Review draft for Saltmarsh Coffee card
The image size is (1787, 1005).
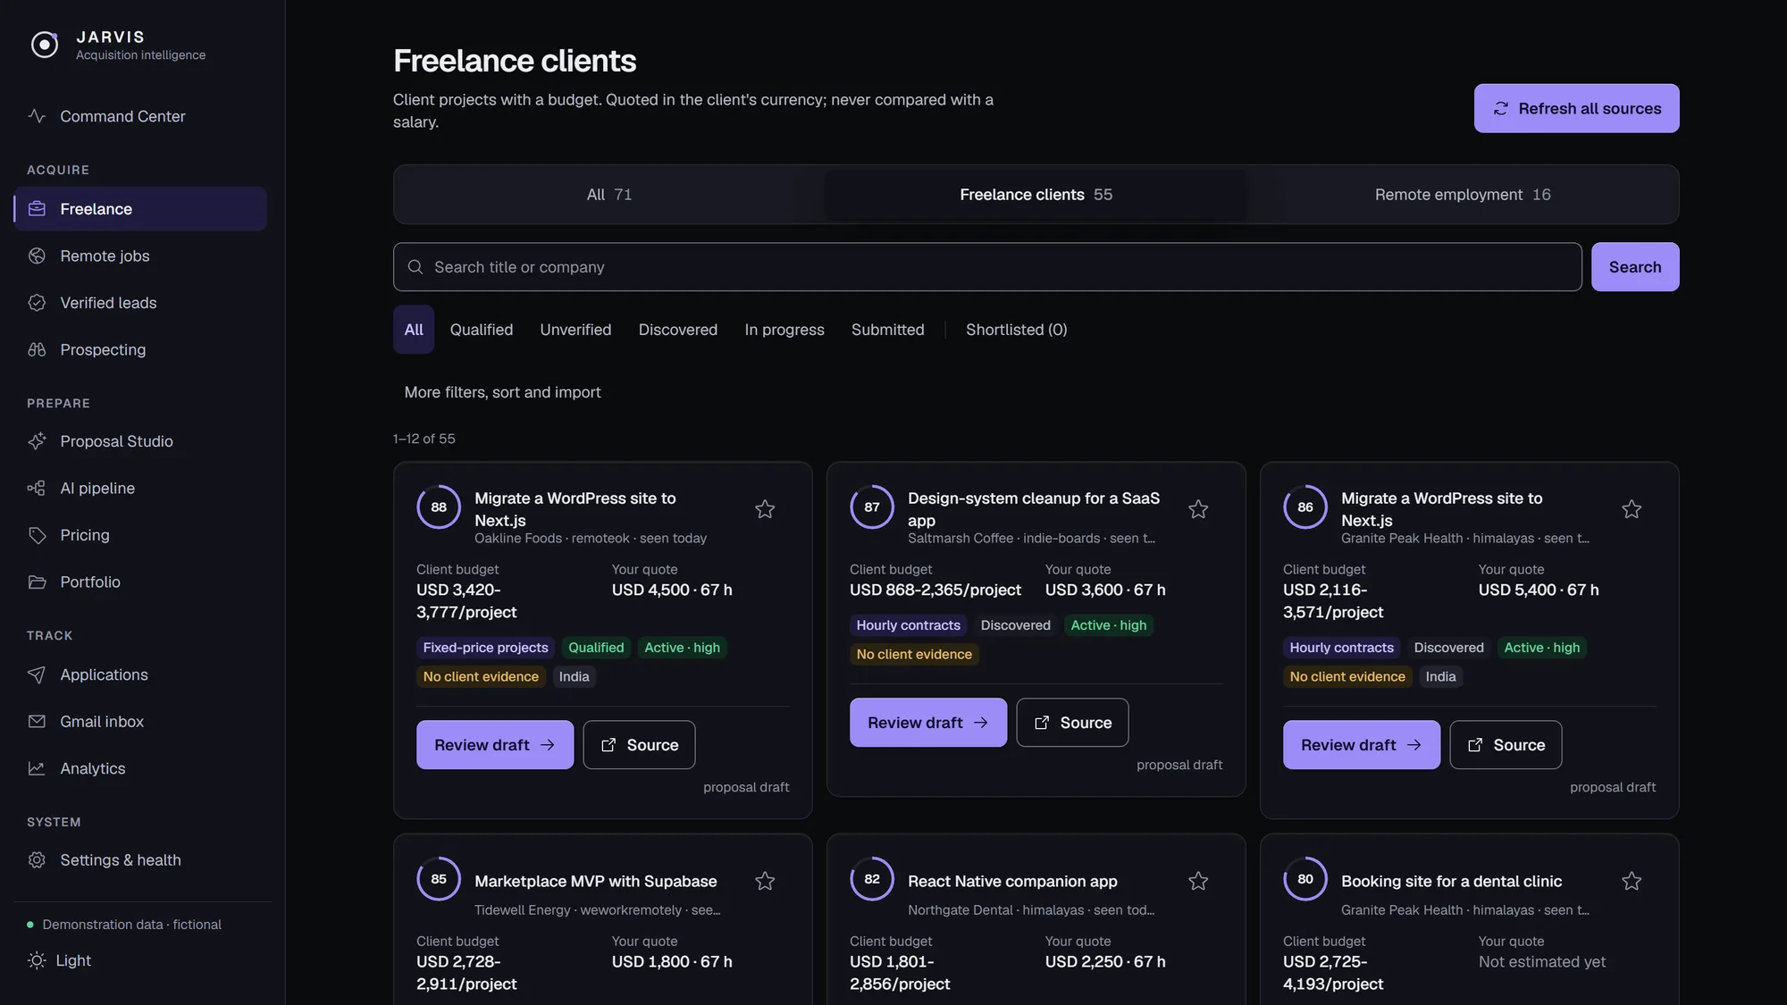(x=928, y=723)
